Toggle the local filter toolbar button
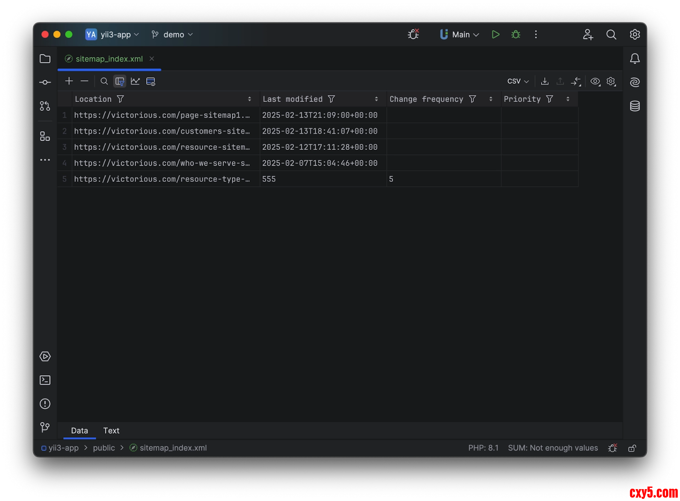Image resolution: width=680 pixels, height=501 pixels. click(120, 81)
